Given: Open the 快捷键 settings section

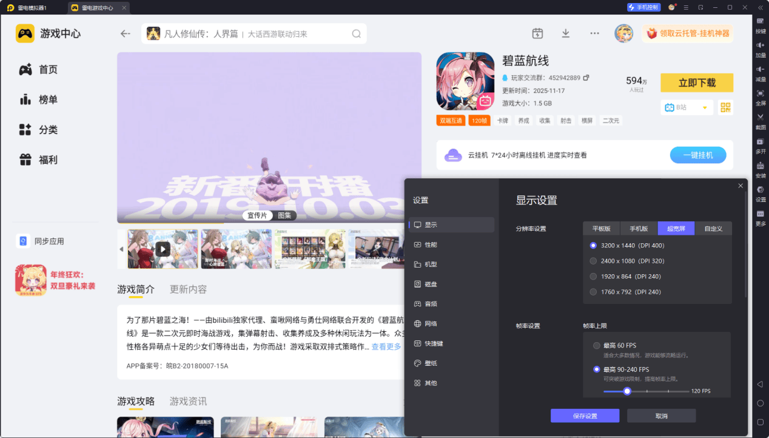Looking at the screenshot, I should click(x=451, y=343).
